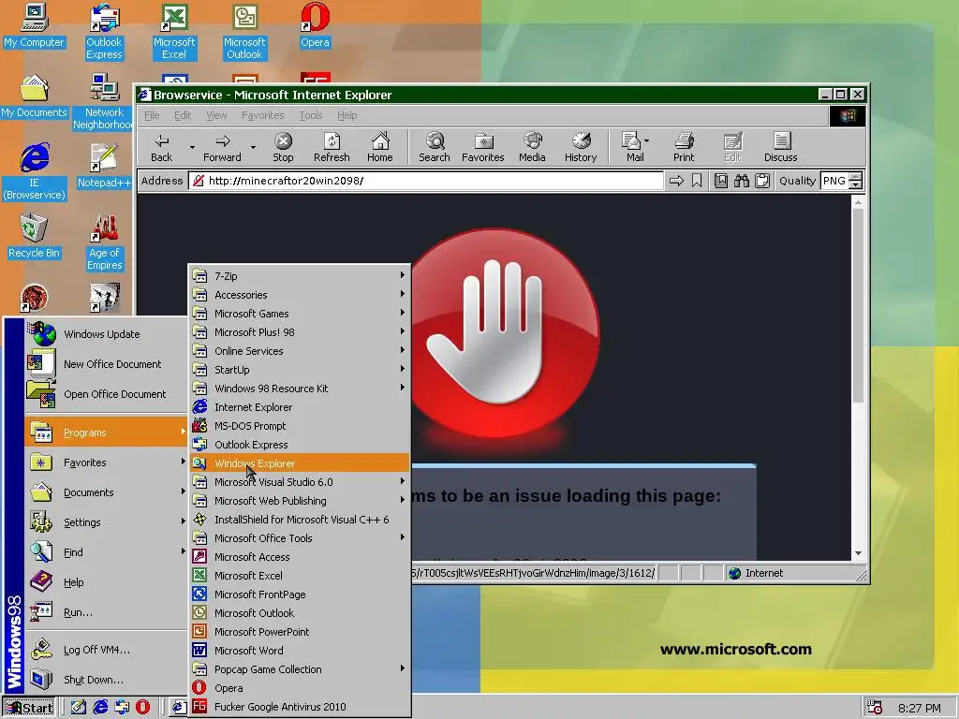The height and width of the screenshot is (719, 959).
Task: Open the File menu
Action: pyautogui.click(x=152, y=115)
